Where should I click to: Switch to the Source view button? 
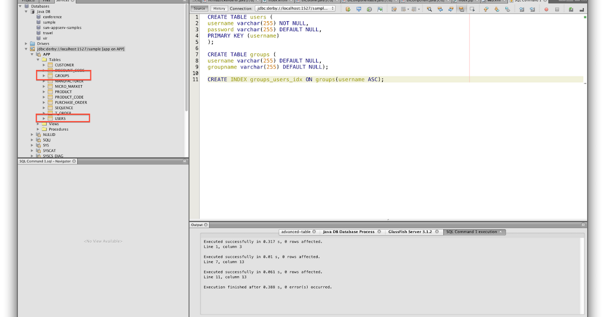[x=200, y=9]
